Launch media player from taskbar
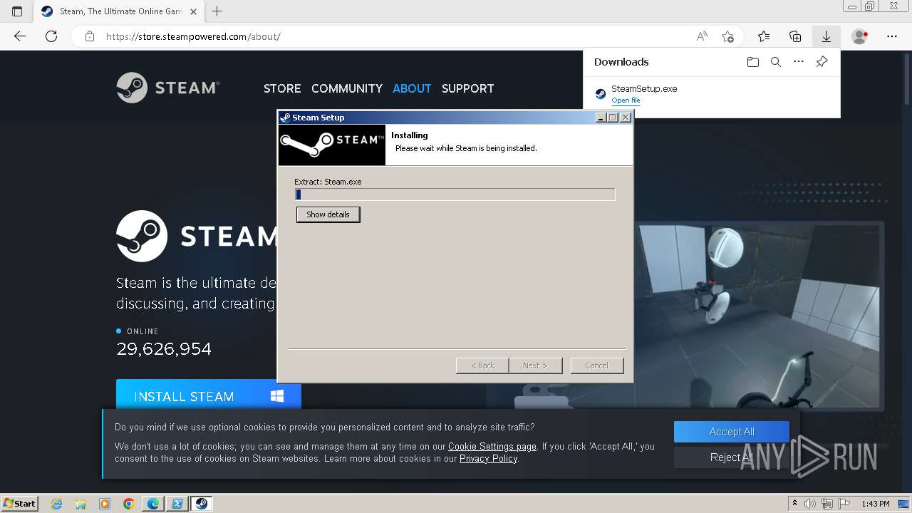Viewport: 912px width, 513px height. (105, 504)
